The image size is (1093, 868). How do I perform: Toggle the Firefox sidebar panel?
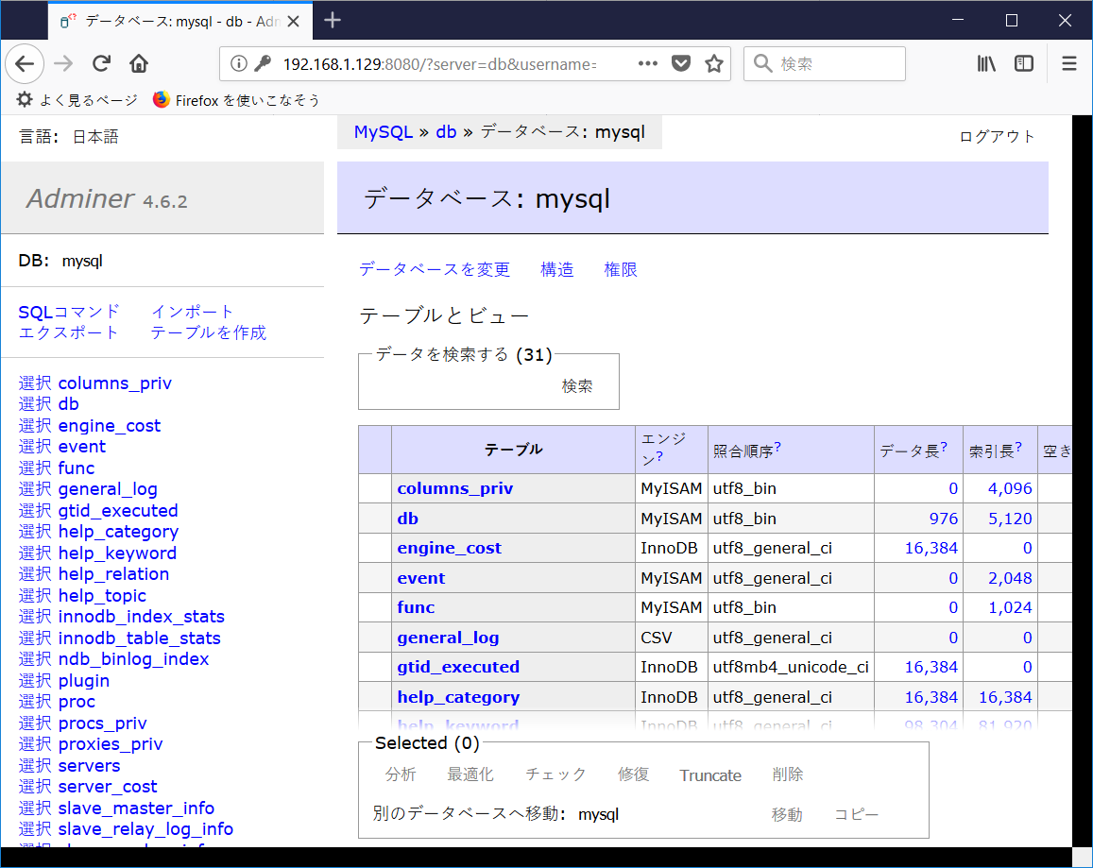1023,63
